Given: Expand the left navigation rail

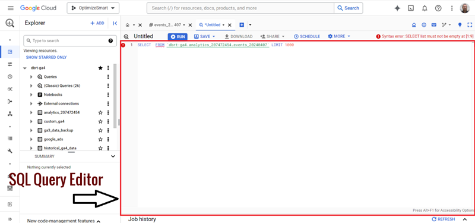Looking at the screenshot, I should click(10, 219).
